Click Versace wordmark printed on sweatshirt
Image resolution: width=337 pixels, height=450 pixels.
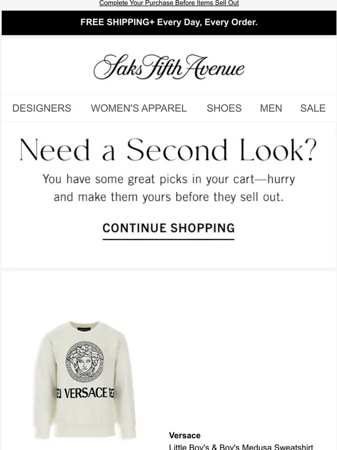(86, 393)
